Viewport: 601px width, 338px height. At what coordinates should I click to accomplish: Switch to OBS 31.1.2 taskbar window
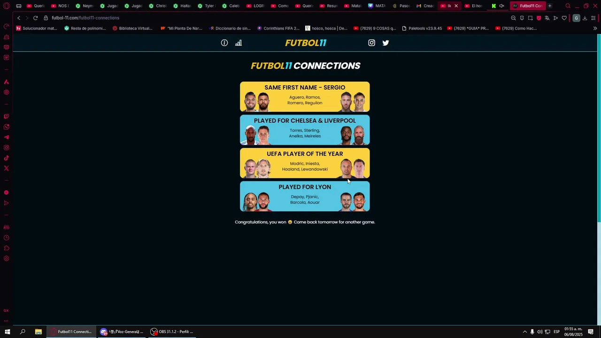(x=172, y=331)
